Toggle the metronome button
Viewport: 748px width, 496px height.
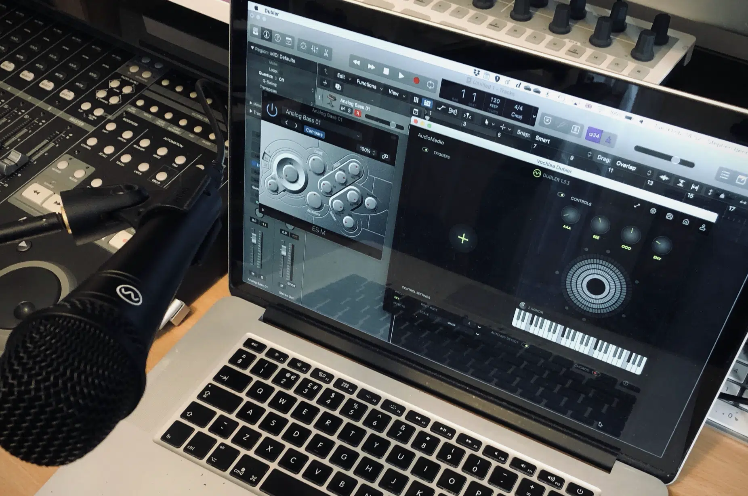coord(608,140)
